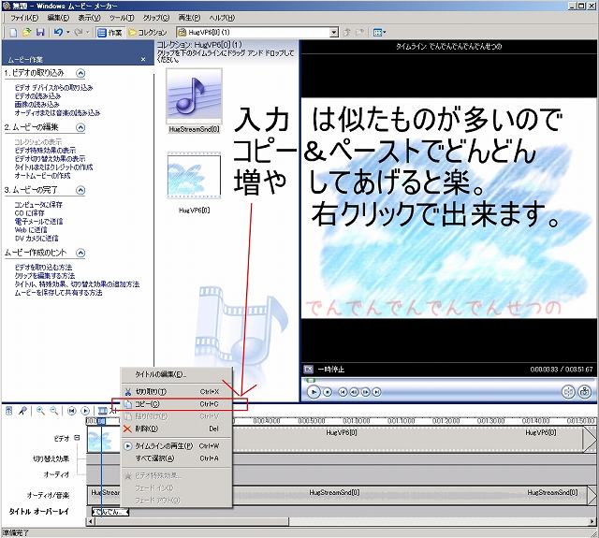This screenshot has width=599, height=538.
Task: Click the monitor Next Frame button
Action: tap(366, 392)
